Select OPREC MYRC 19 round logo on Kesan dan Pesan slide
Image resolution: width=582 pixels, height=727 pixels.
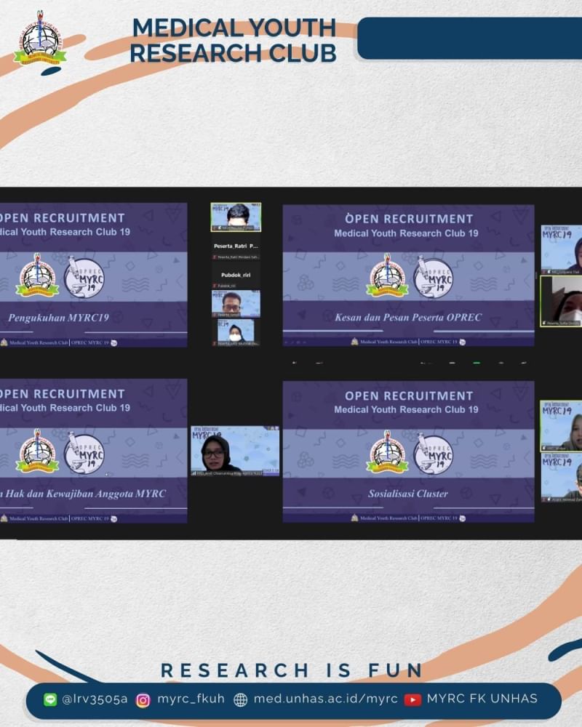pos(433,277)
